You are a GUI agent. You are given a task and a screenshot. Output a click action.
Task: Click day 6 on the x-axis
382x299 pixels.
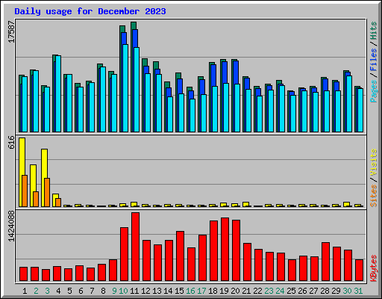coord(81,291)
